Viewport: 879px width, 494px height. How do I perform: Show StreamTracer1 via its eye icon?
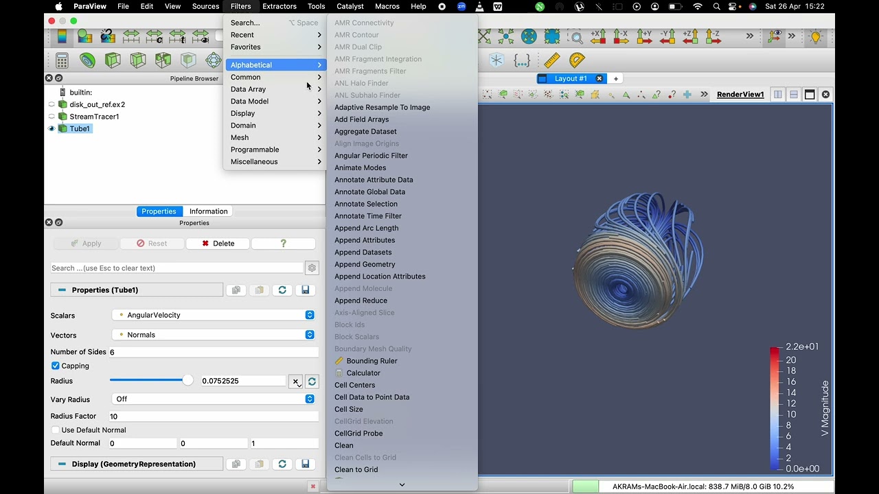click(x=51, y=117)
